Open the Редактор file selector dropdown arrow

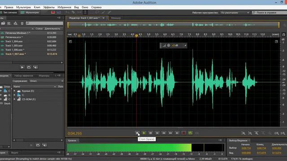104,18
